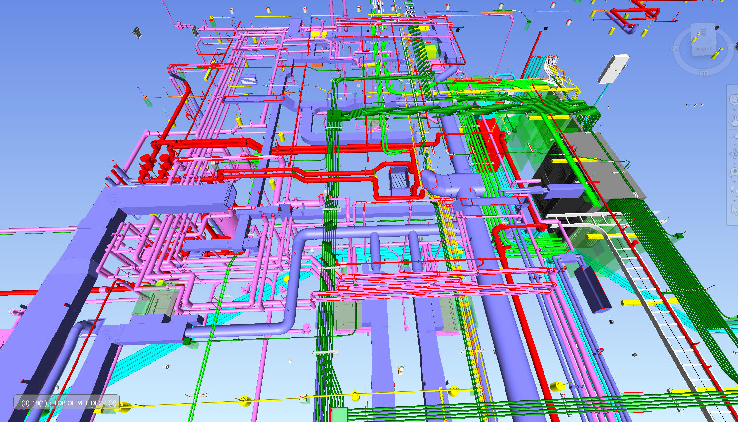Select the Pan hand tool in navigation bar
The height and width of the screenshot is (422, 738).
734,121
